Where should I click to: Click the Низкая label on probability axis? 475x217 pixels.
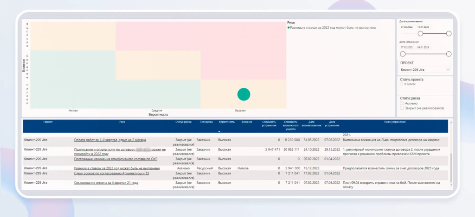click(73, 111)
